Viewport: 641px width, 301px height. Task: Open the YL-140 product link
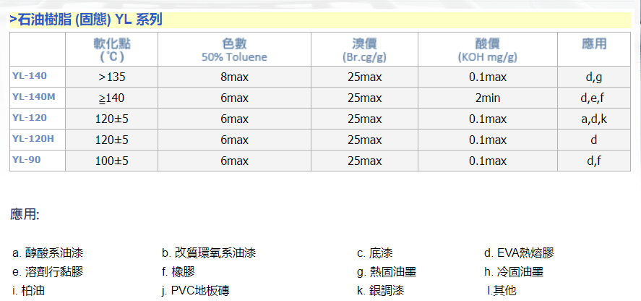coord(30,76)
